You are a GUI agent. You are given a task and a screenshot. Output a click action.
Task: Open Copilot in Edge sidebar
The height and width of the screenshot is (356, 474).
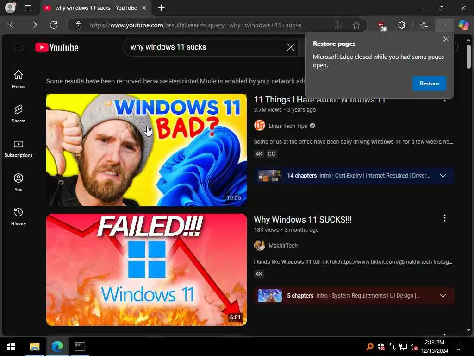click(463, 25)
